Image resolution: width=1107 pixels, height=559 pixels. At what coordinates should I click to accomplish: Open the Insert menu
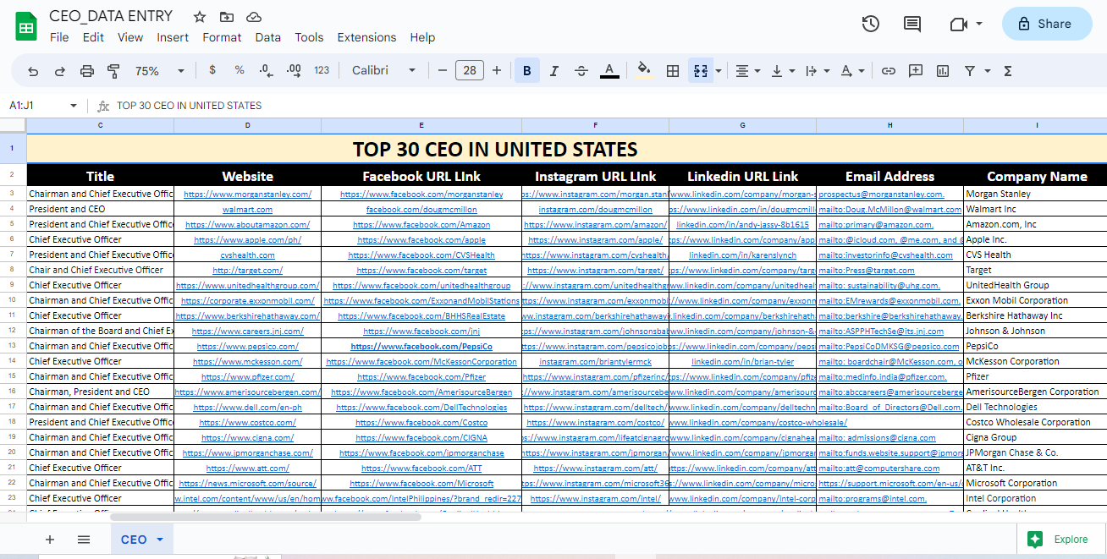coord(173,37)
